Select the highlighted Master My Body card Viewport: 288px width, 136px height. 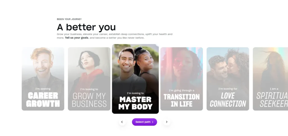point(135,79)
